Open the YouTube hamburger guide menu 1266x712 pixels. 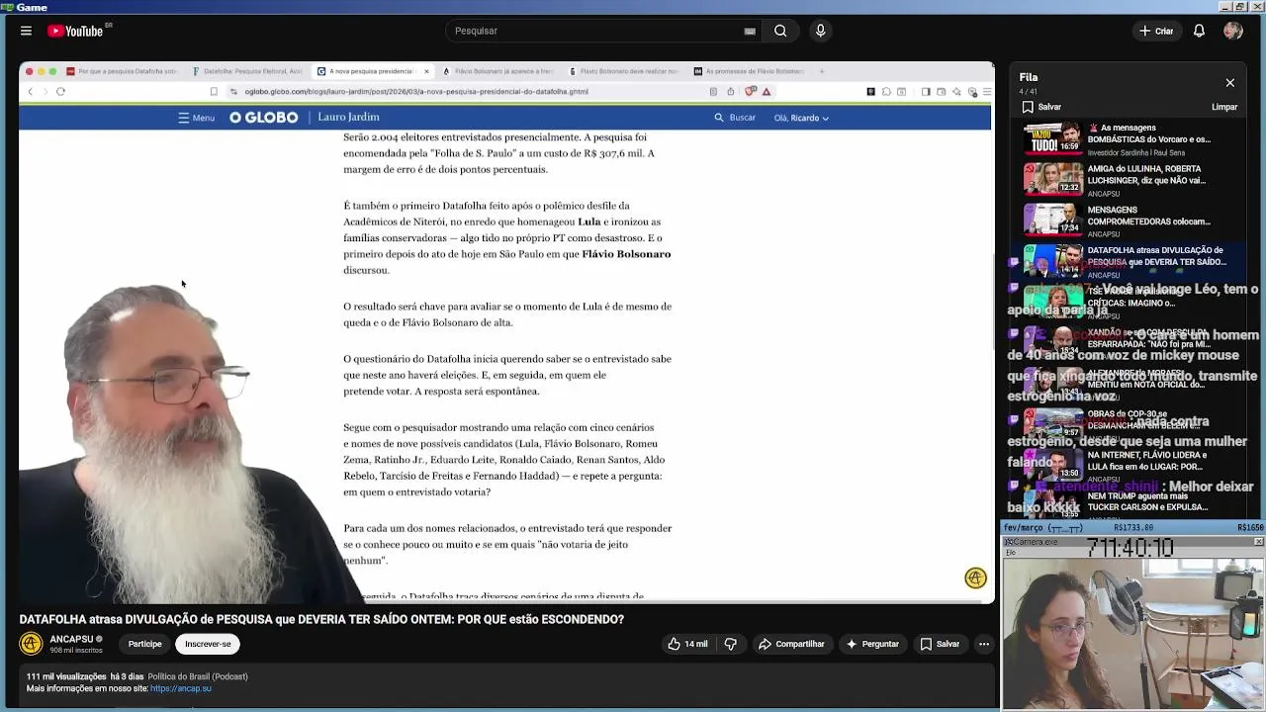pyautogui.click(x=26, y=31)
